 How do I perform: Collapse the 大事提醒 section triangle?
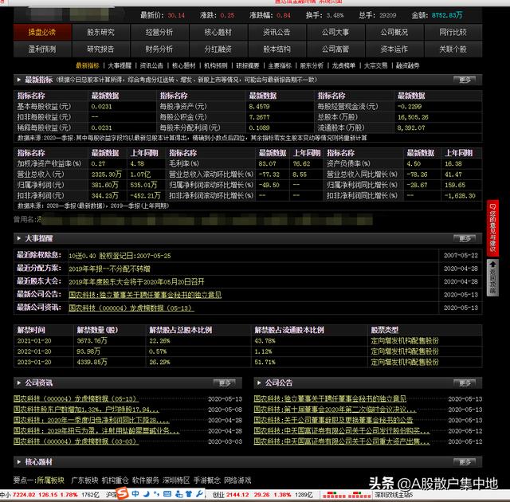tap(19, 238)
